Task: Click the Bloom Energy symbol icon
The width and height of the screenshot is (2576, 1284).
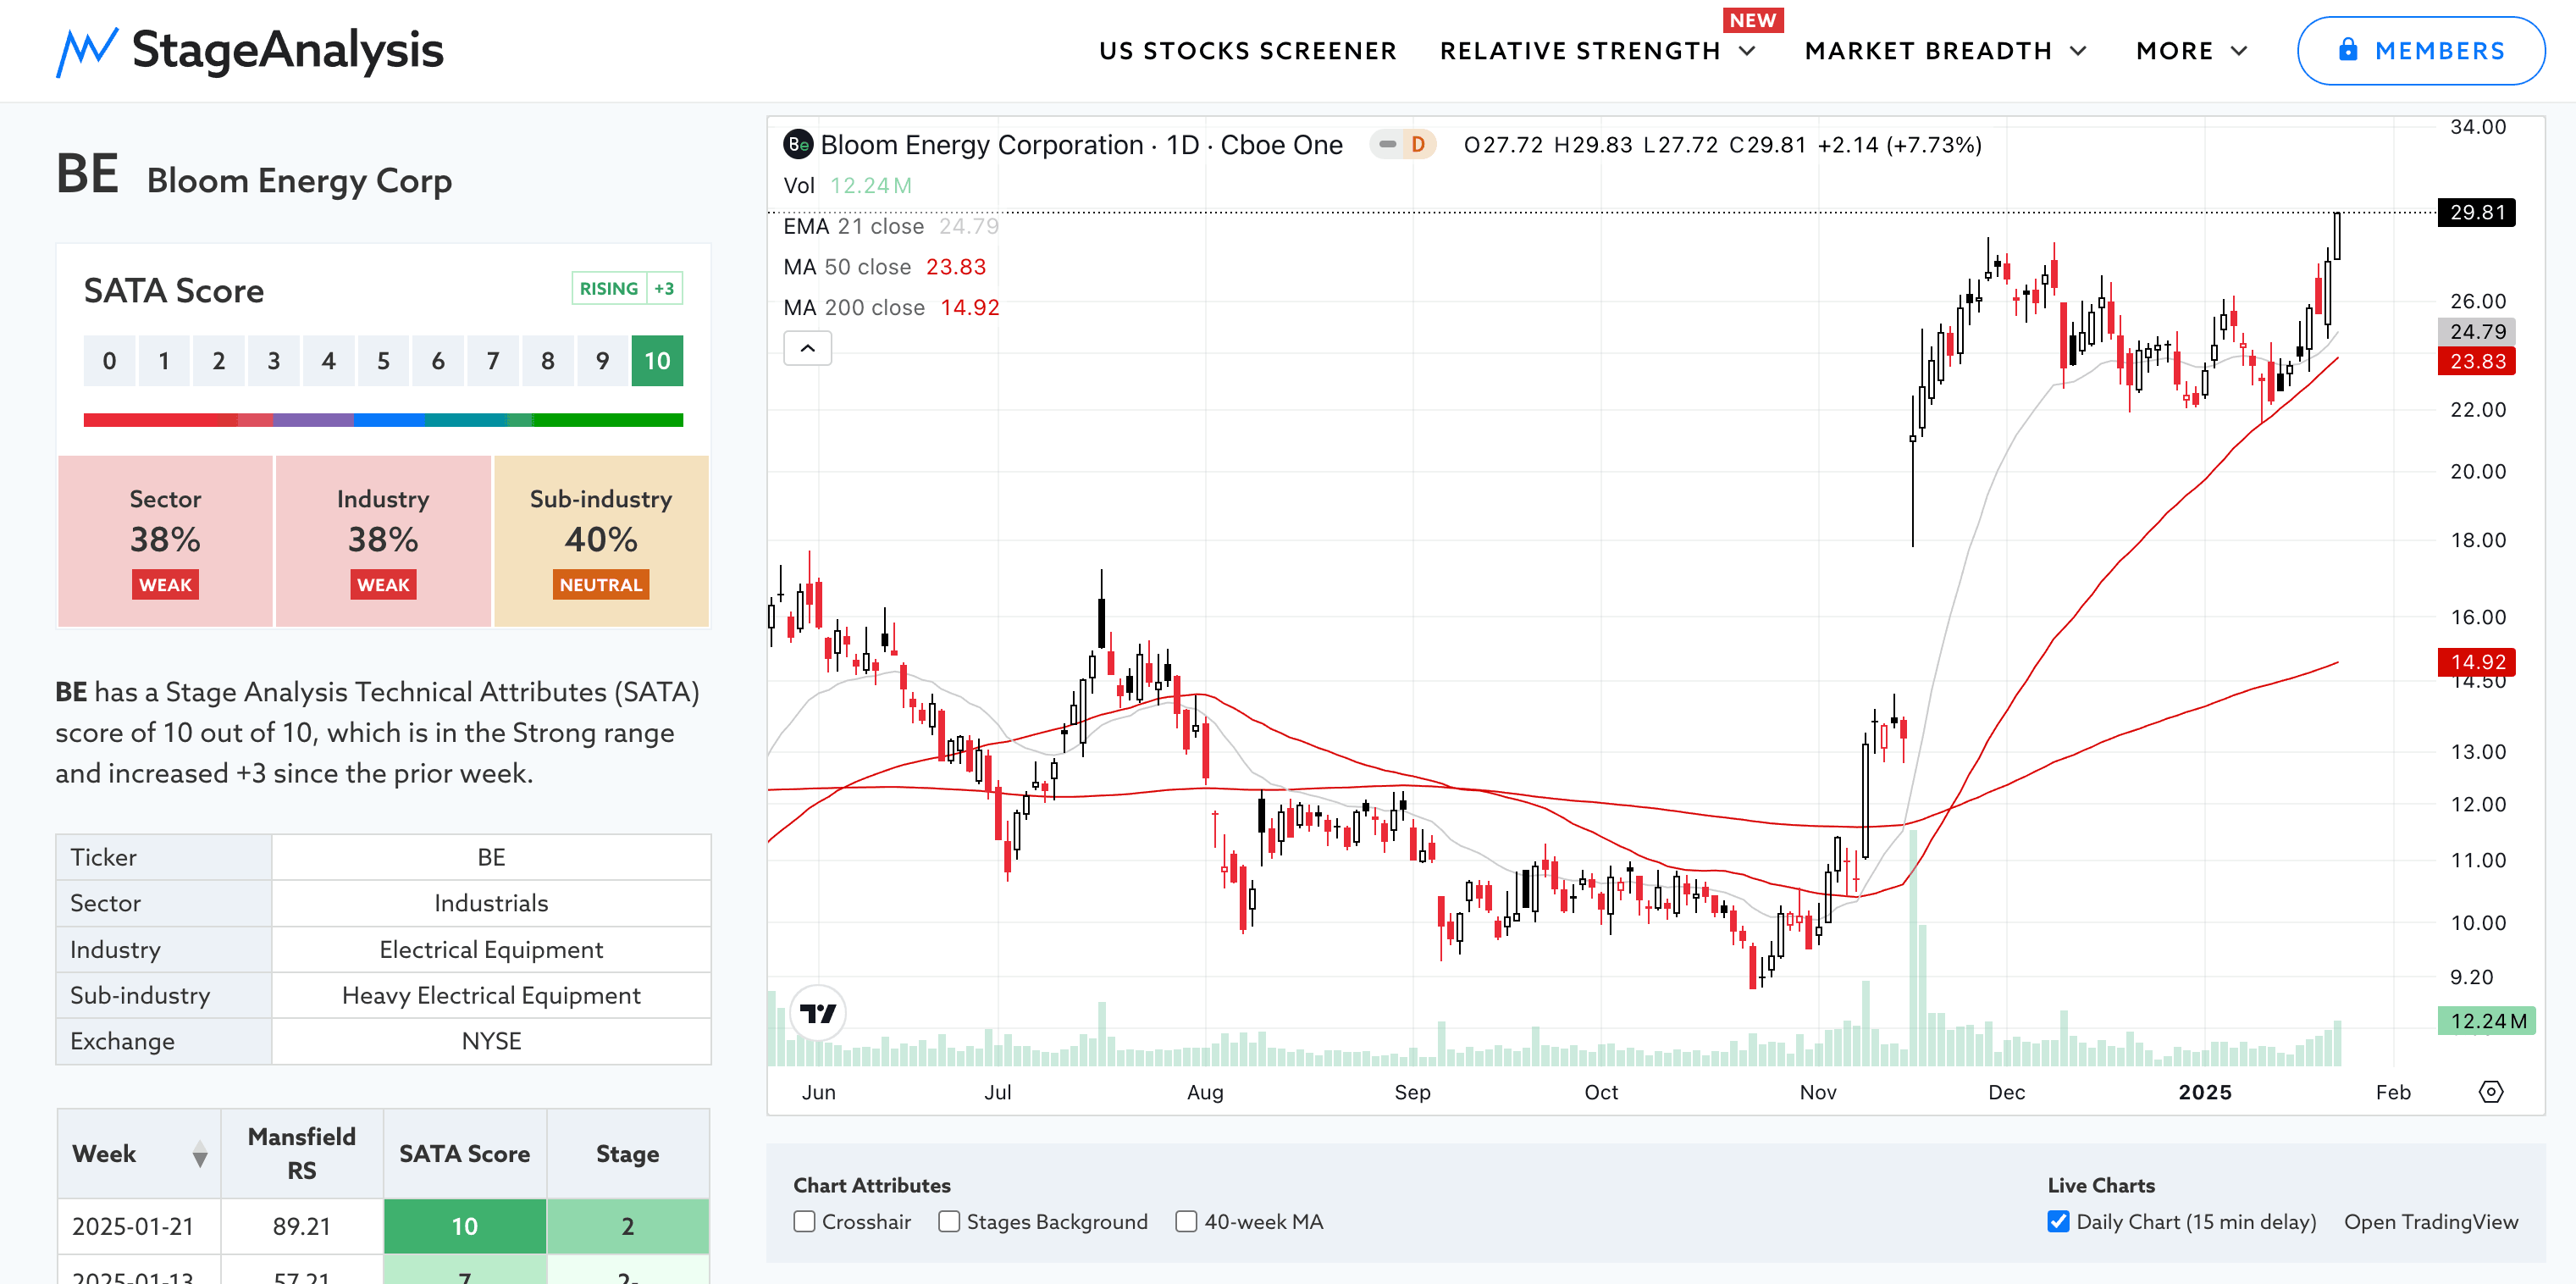Action: 797,145
